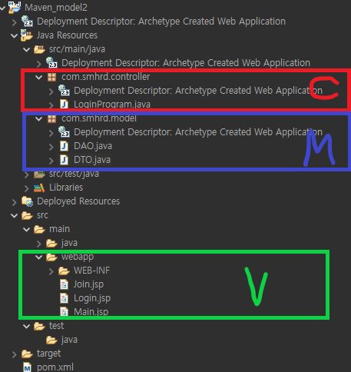Image resolution: width=351 pixels, height=372 pixels.
Task: Expand the DAO.java node
Action: tap(51, 147)
